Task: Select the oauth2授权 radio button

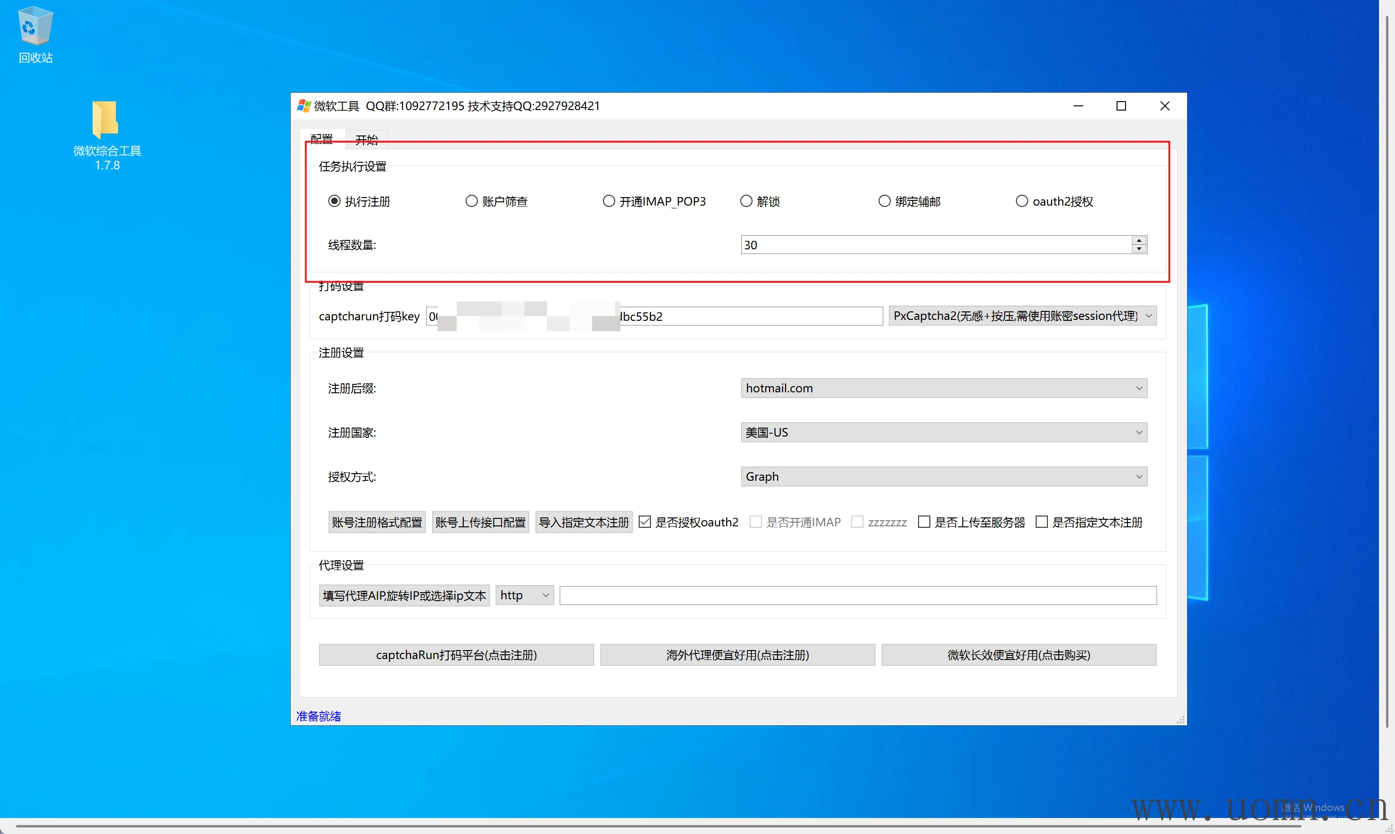Action: pos(1022,201)
